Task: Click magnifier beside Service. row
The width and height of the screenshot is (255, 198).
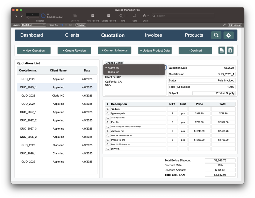Action: click(108, 149)
